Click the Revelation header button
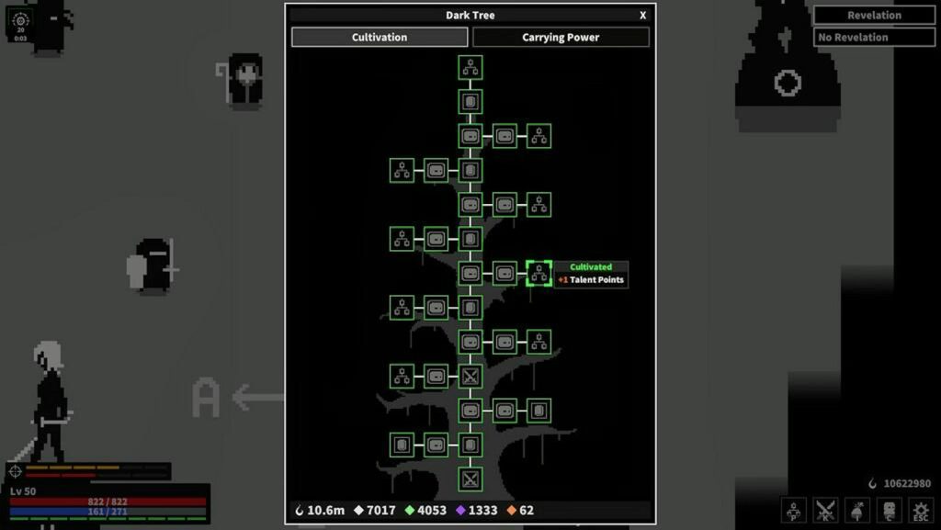 pyautogui.click(x=875, y=16)
